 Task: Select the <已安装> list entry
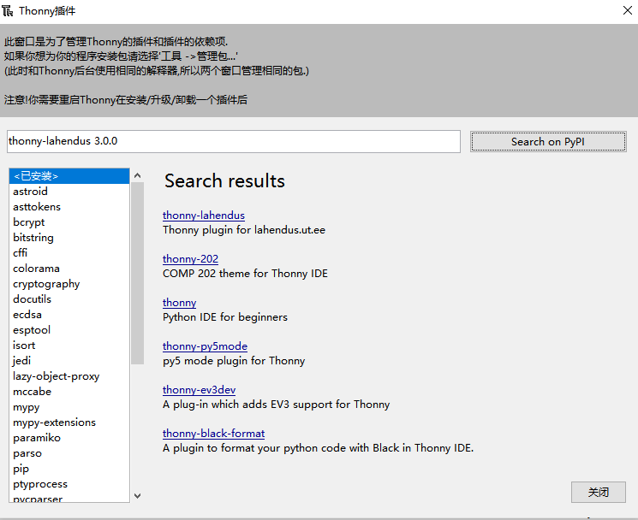point(69,176)
